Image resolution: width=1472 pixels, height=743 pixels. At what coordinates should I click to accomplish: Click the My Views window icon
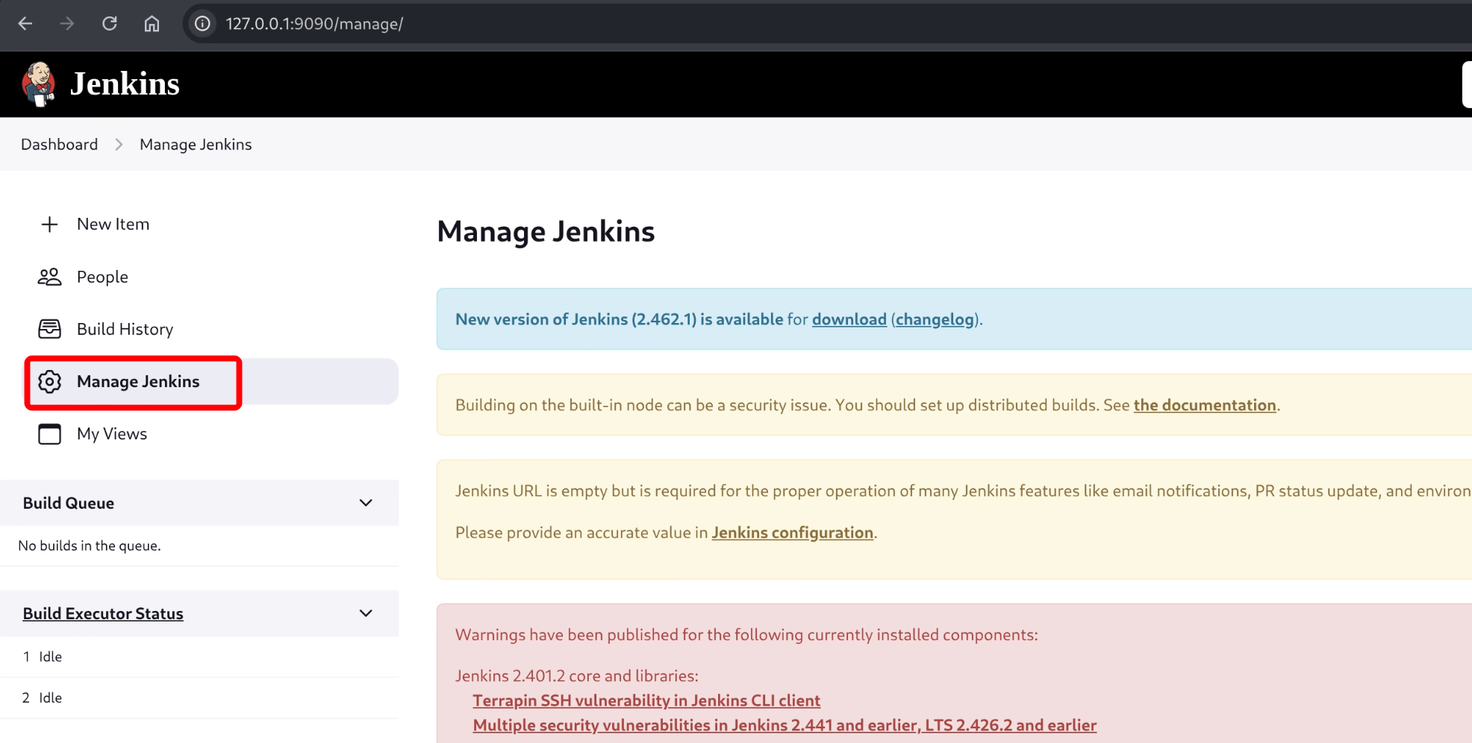pyautogui.click(x=49, y=434)
